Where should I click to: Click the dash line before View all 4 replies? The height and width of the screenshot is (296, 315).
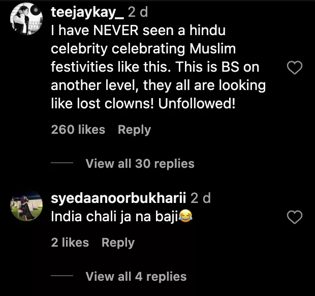tap(62, 277)
